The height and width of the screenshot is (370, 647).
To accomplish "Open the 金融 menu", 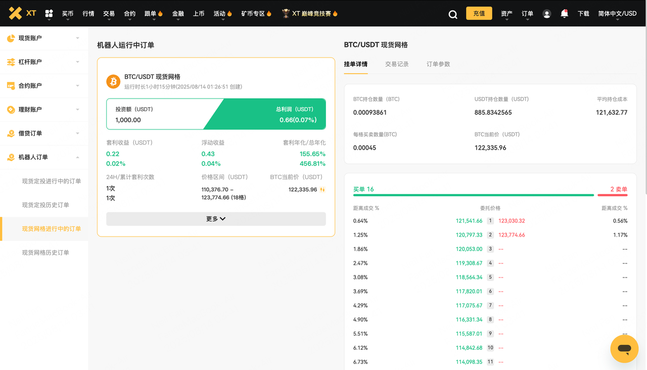I will [x=178, y=14].
